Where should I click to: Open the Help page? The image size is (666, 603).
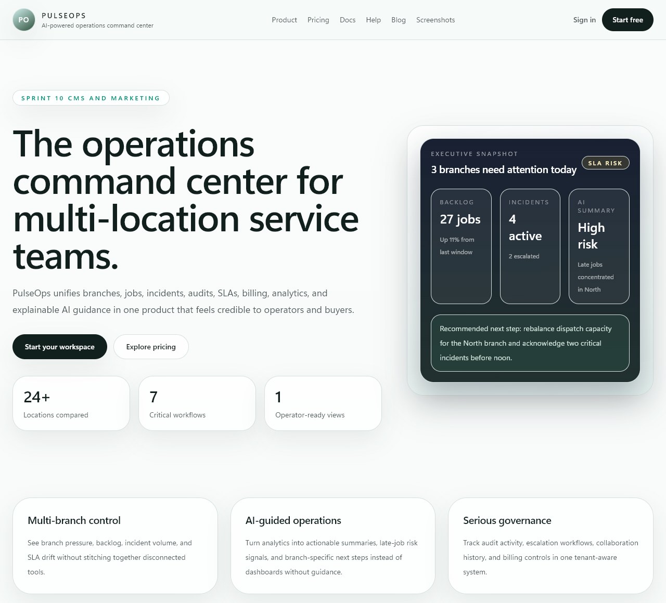pyautogui.click(x=373, y=20)
